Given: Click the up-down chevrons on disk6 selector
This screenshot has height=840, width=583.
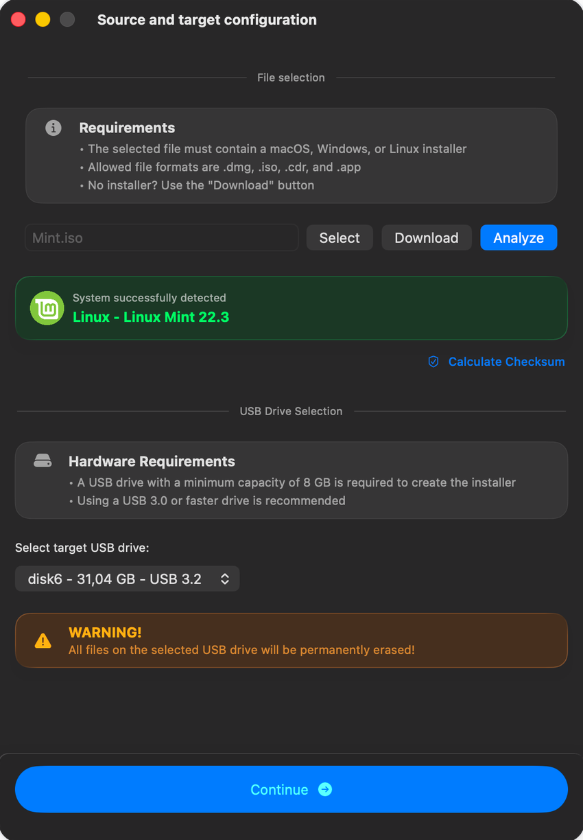Looking at the screenshot, I should click(225, 579).
